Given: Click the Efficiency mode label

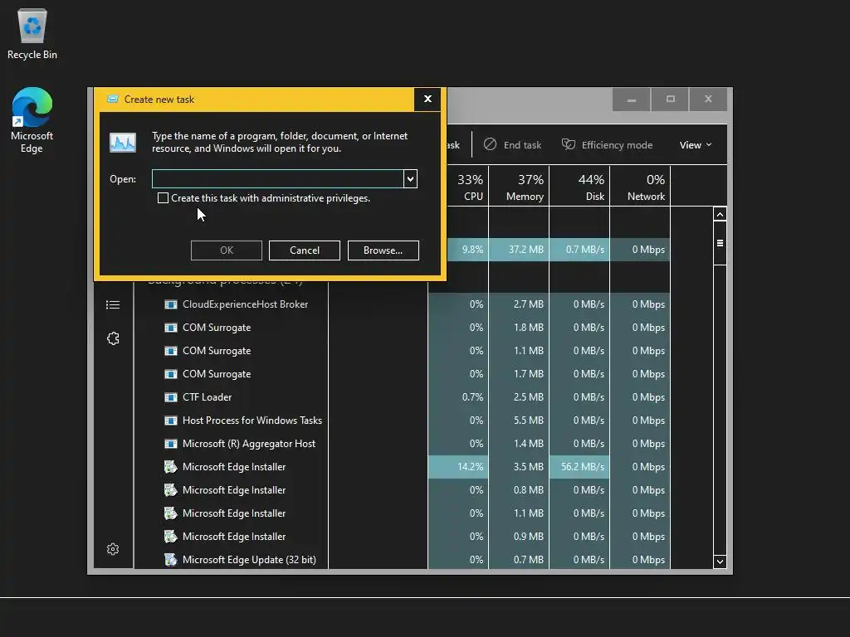Looking at the screenshot, I should [617, 144].
